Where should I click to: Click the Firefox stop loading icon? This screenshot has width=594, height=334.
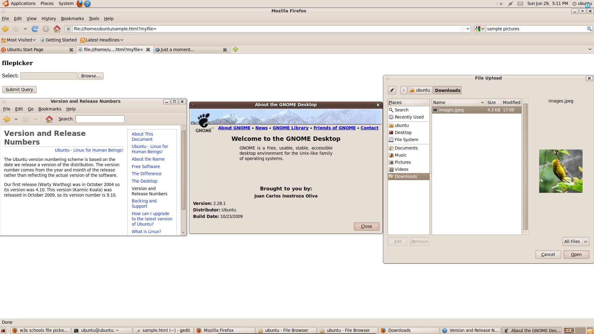click(46, 29)
